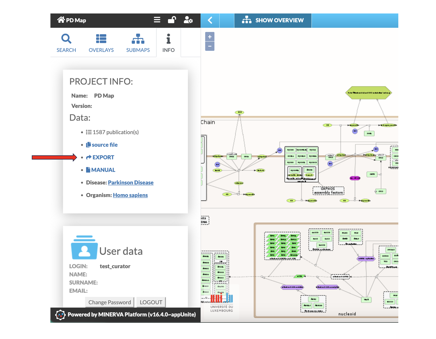Click the Powered by MINERVA Platform text
Screen dimensions: 436x339
click(132, 315)
